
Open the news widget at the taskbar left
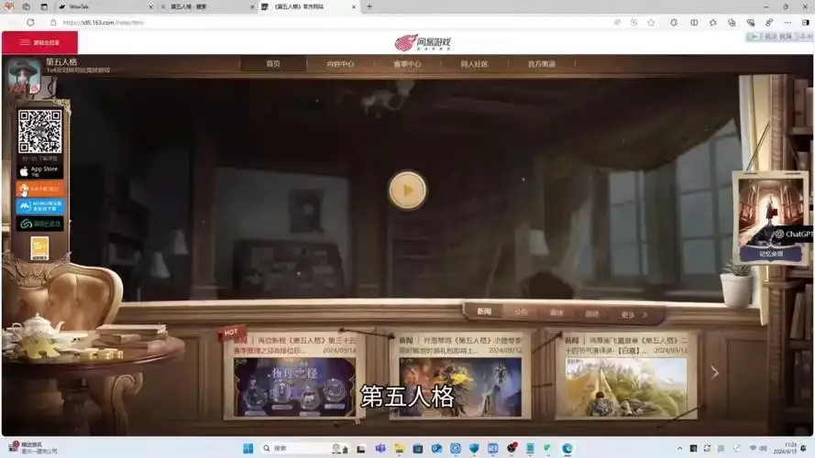tap(32, 448)
